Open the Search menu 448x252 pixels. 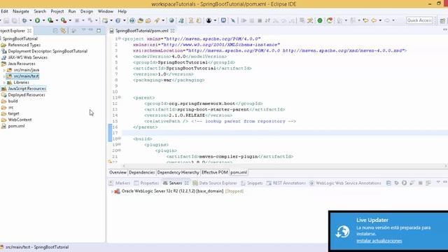coord(40,11)
